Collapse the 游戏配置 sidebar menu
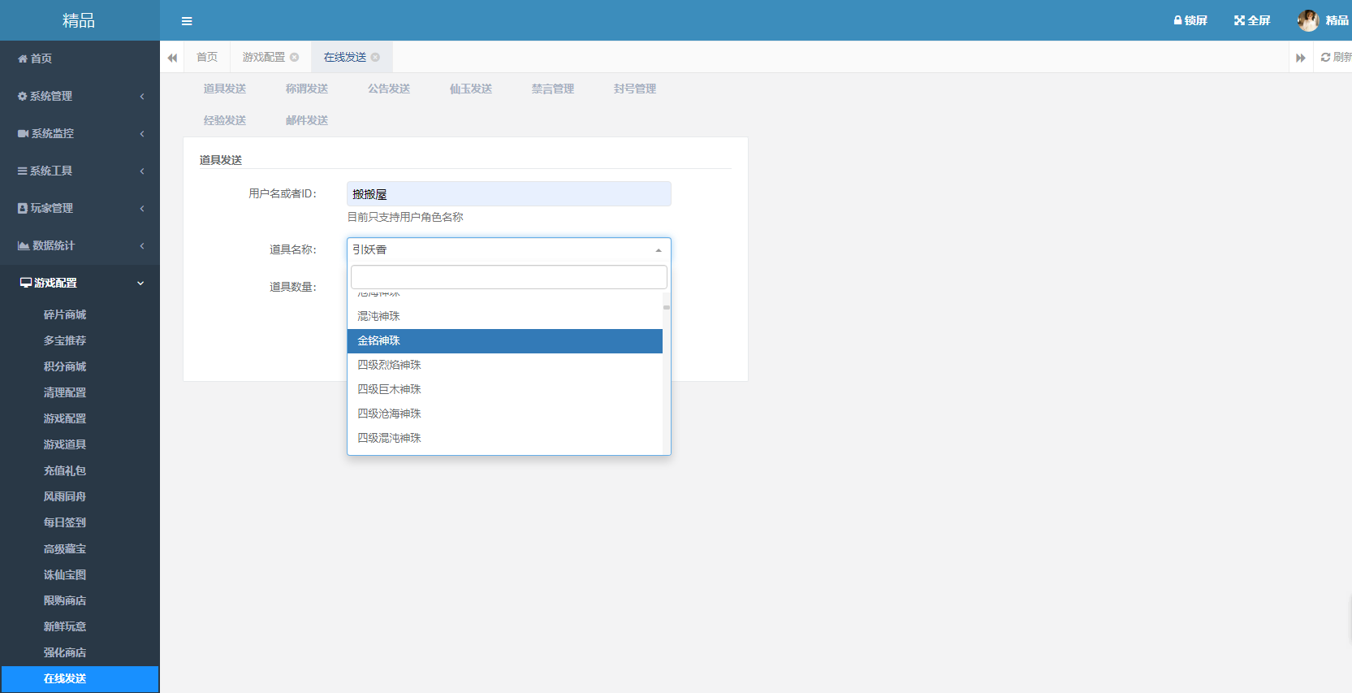The height and width of the screenshot is (693, 1352). 80,283
